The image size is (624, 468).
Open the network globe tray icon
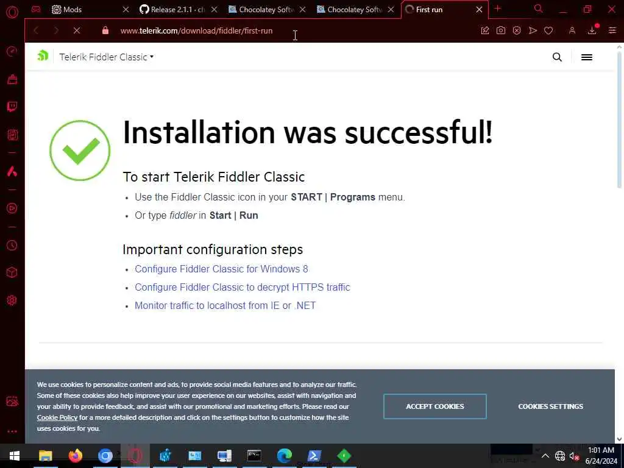coord(560,456)
